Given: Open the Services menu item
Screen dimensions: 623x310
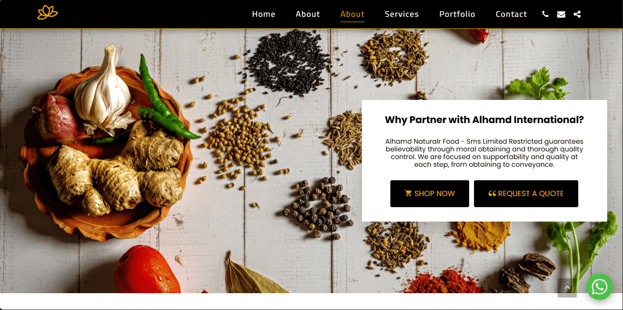Looking at the screenshot, I should tap(401, 14).
